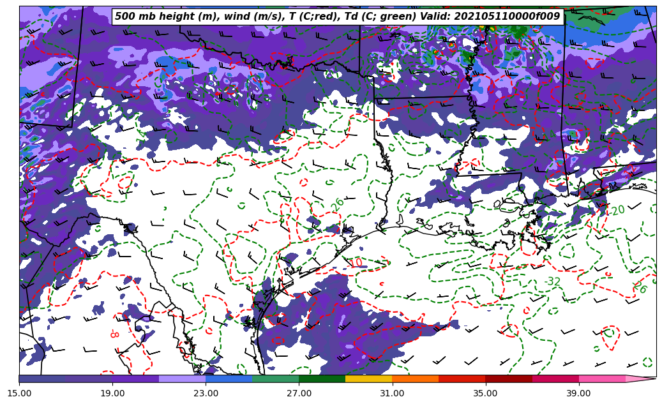Select the light lavender colorbar segment
662x404 pixels.
click(182, 378)
